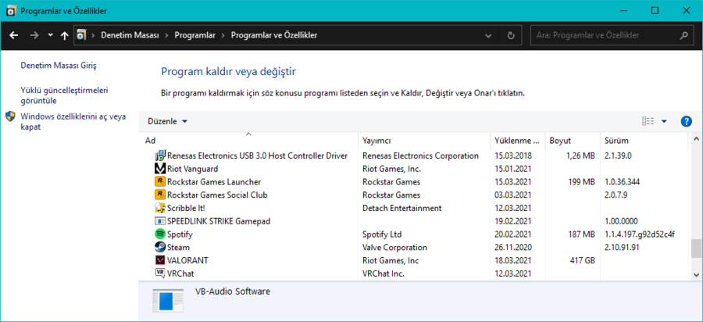Select the 417 GB size cell
Image resolution: width=703 pixels, height=322 pixels.
tap(581, 260)
